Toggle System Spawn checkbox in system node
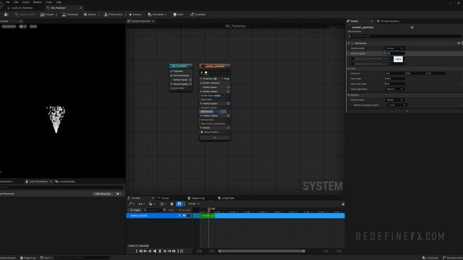This screenshot has width=463, height=260. pyautogui.click(x=190, y=79)
